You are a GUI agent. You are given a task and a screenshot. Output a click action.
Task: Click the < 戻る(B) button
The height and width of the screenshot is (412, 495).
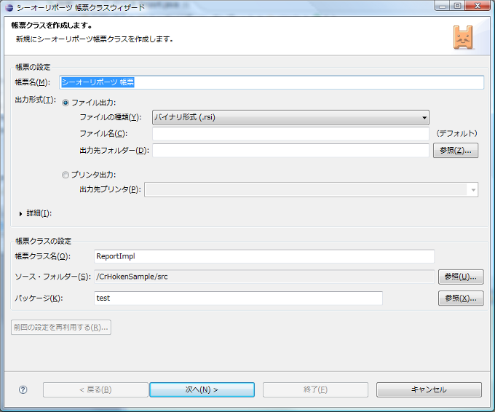95,389
